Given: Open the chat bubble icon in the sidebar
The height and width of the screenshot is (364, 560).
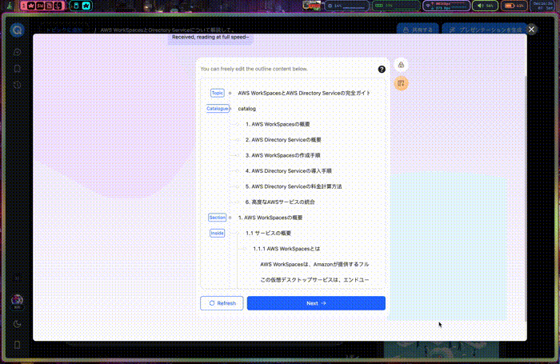Looking at the screenshot, I should click(x=17, y=53).
